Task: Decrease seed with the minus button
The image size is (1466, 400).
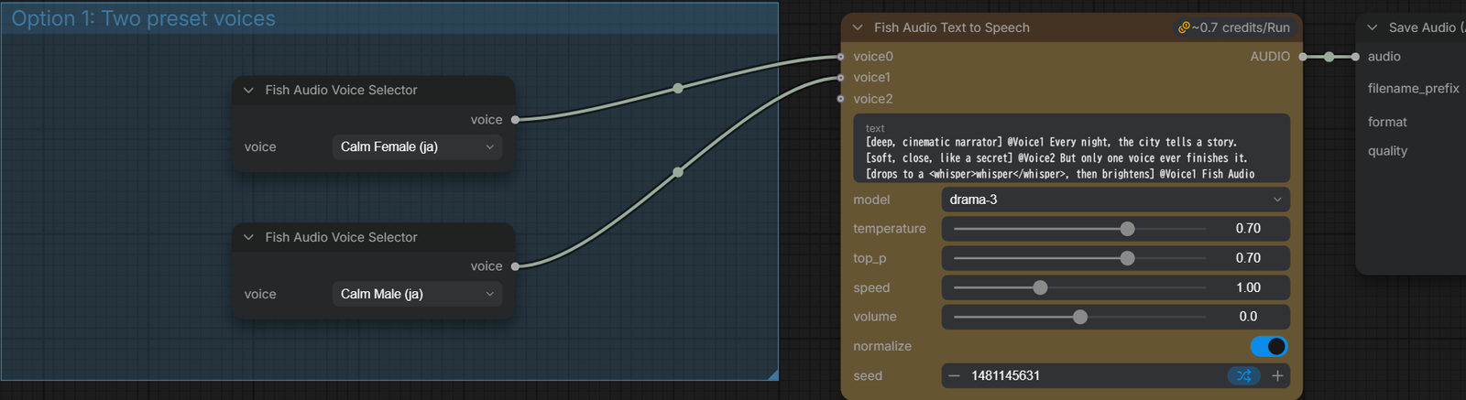Action: click(x=954, y=375)
